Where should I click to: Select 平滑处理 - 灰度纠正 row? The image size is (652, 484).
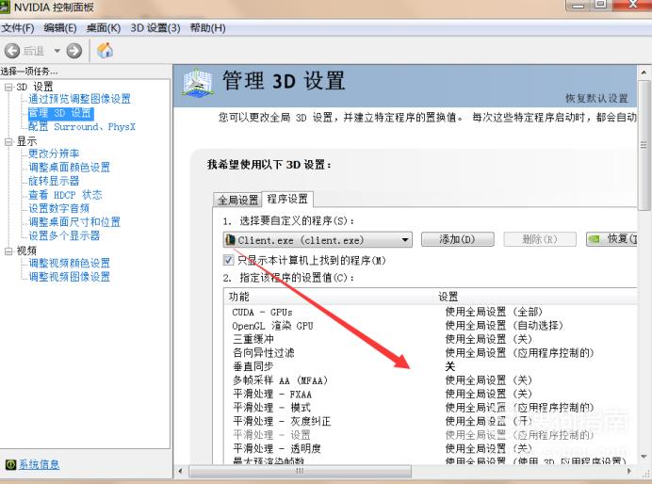(431, 422)
